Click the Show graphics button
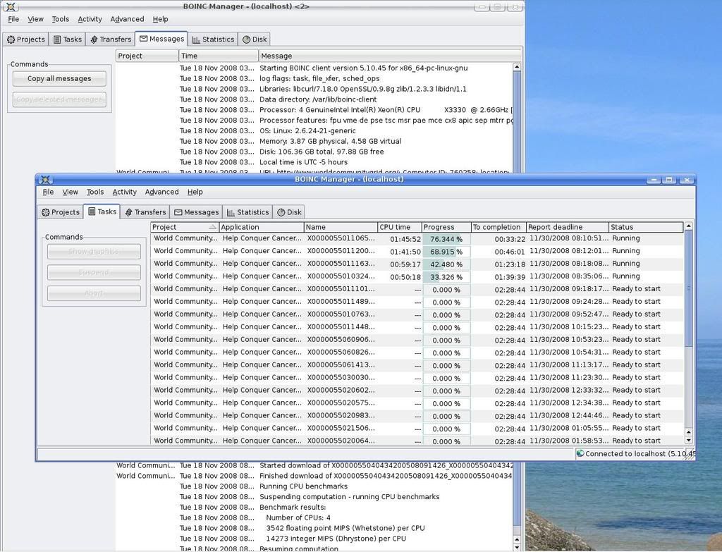The image size is (722, 552). coord(94,252)
